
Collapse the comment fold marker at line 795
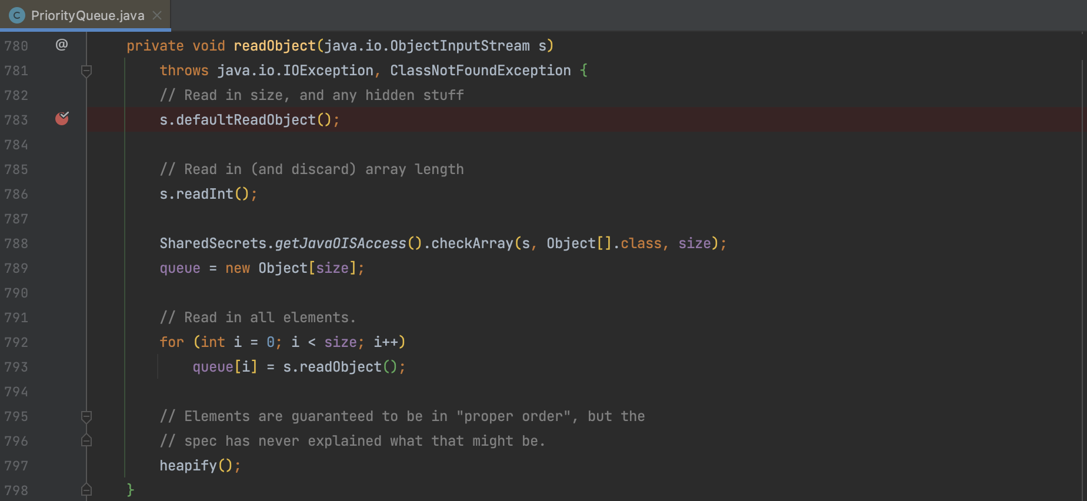point(86,417)
